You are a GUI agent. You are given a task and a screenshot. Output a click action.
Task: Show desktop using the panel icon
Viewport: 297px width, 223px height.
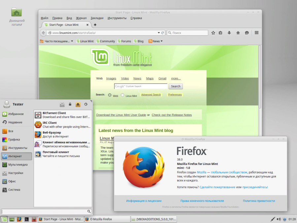pyautogui.click(x=12, y=219)
